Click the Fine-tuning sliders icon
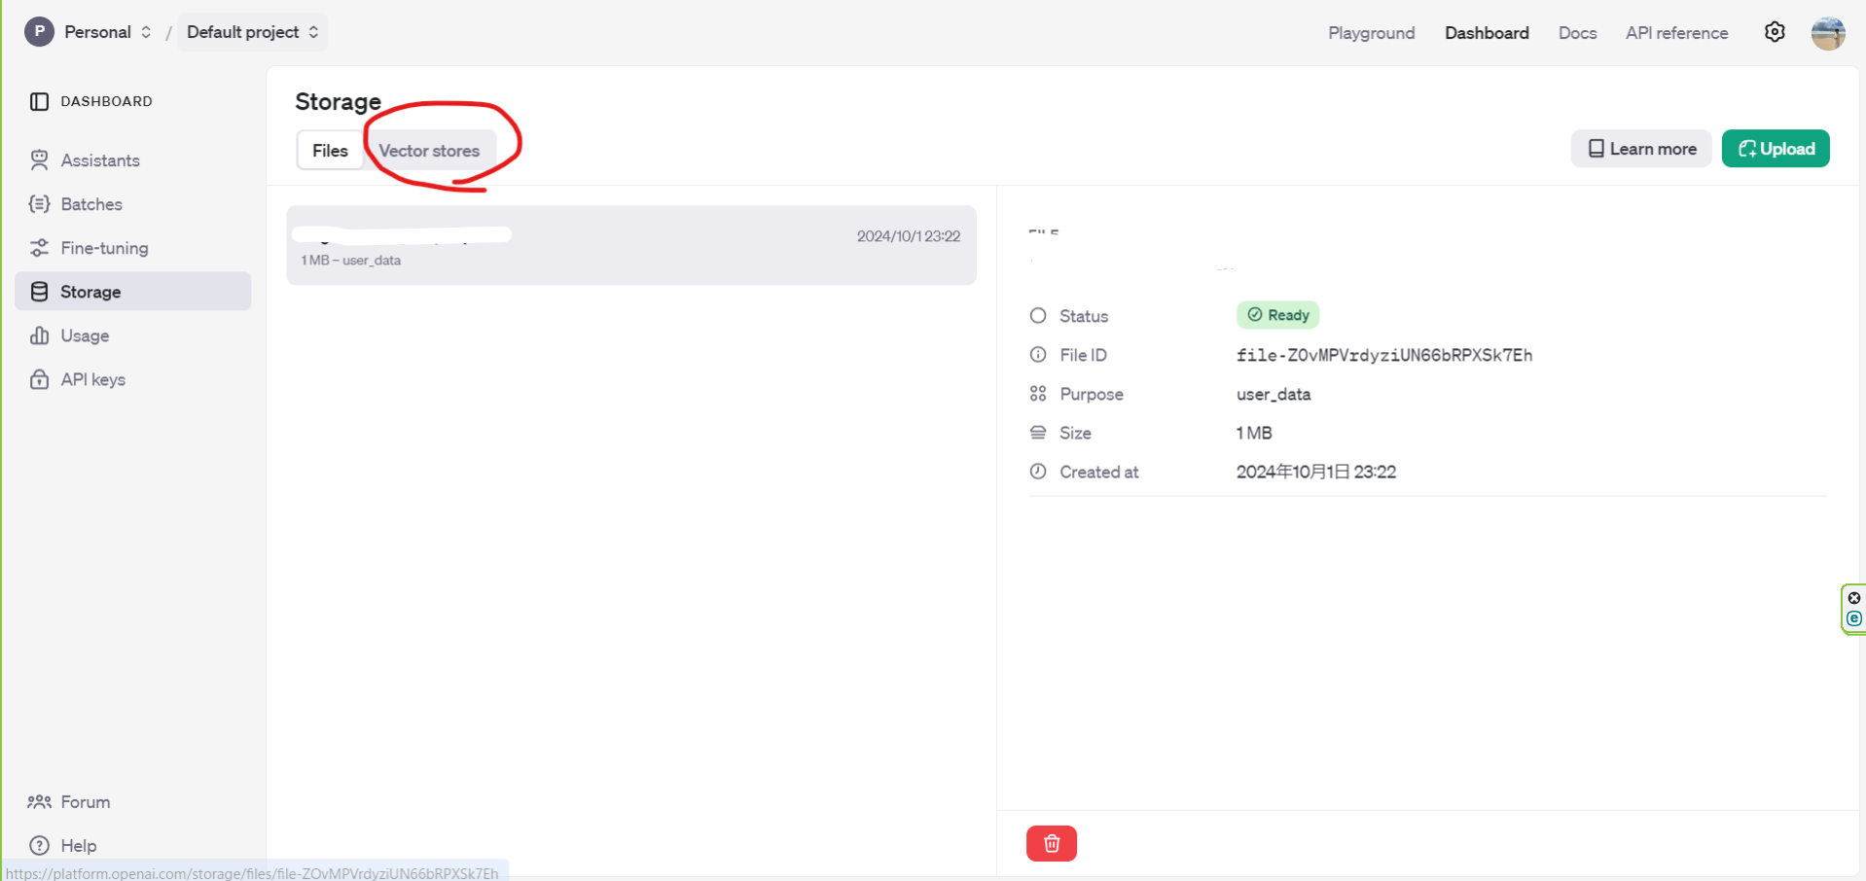 (39, 248)
